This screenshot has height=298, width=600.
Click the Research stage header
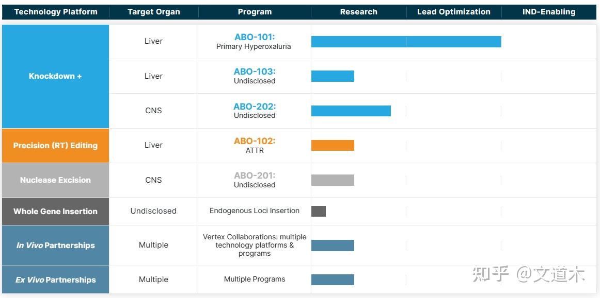click(x=358, y=12)
